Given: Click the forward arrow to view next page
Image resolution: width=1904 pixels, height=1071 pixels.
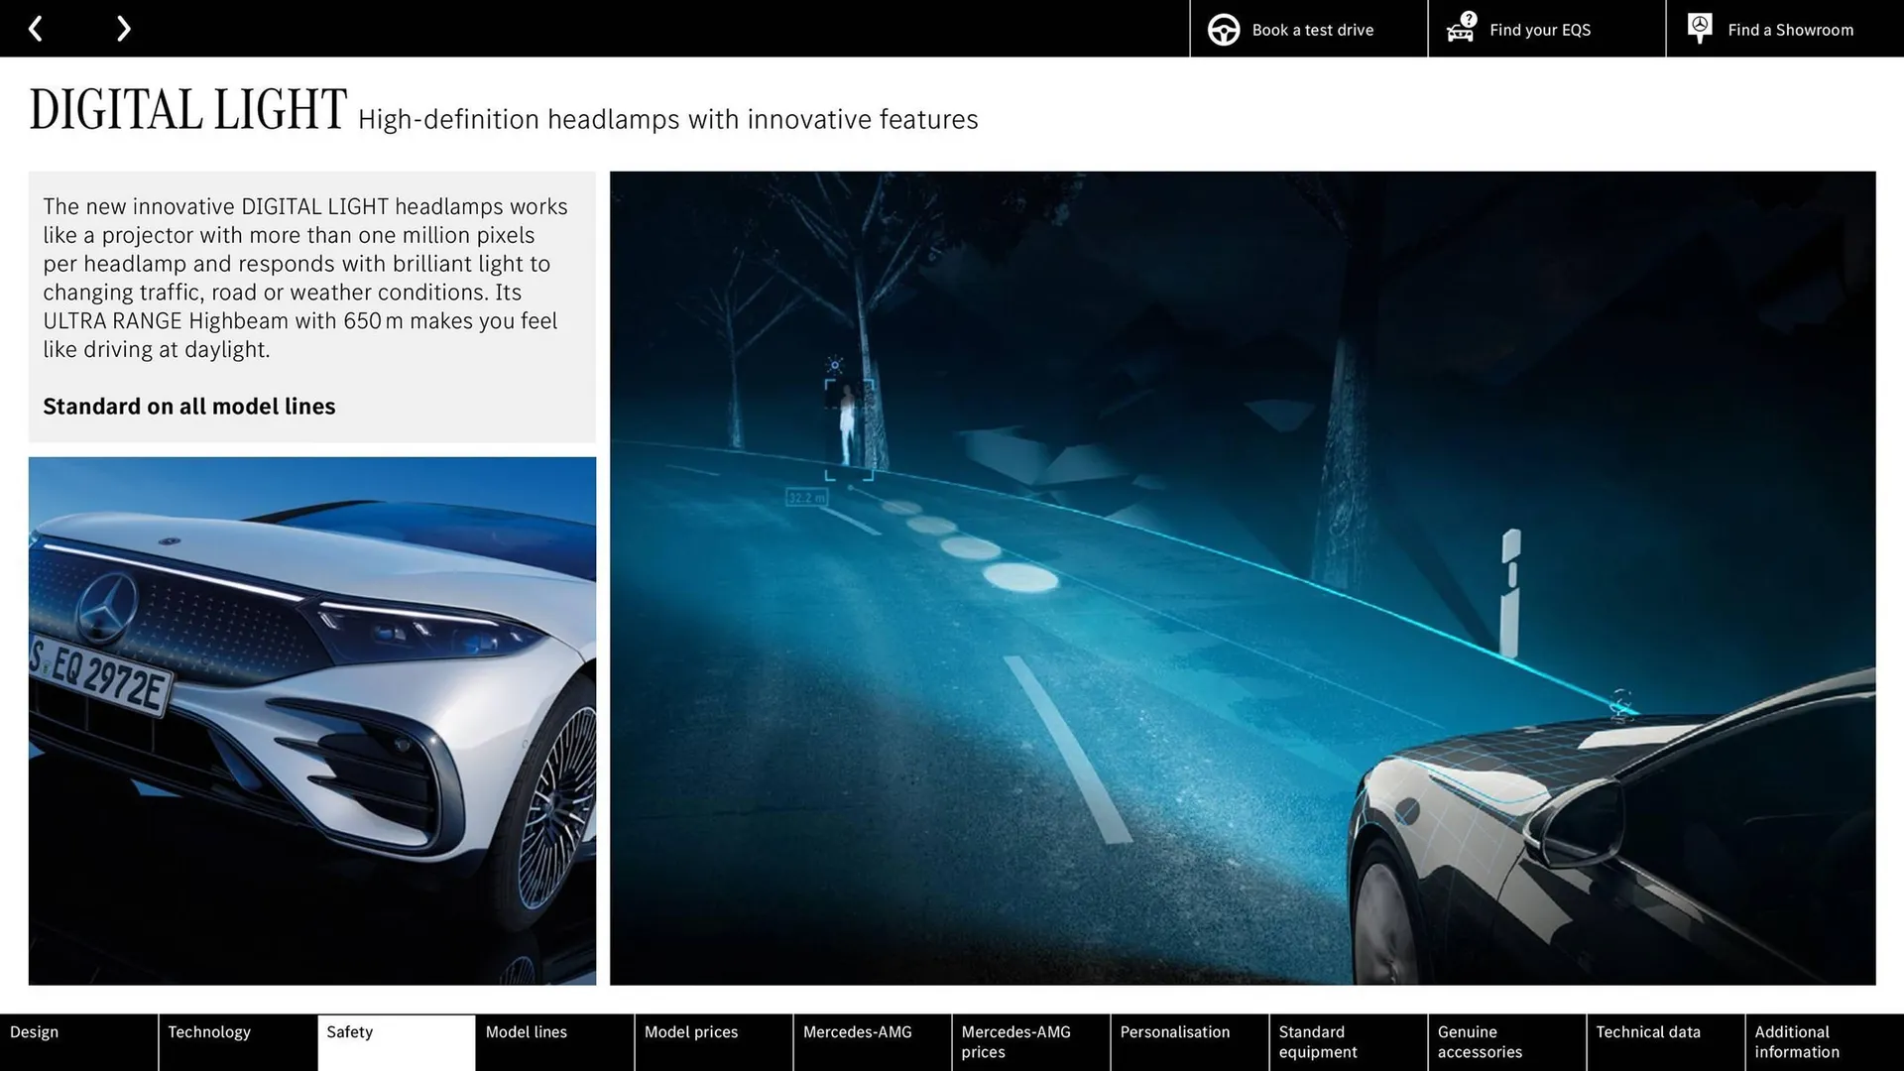Looking at the screenshot, I should coord(123,28).
